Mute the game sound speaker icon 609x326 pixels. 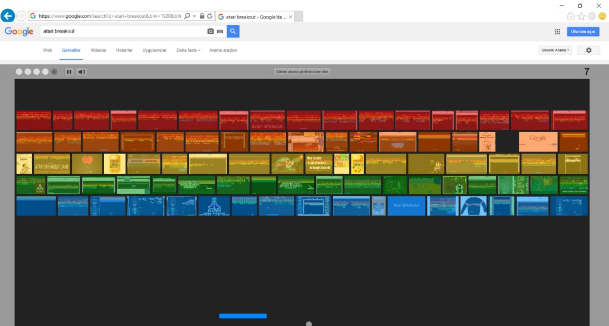point(81,72)
